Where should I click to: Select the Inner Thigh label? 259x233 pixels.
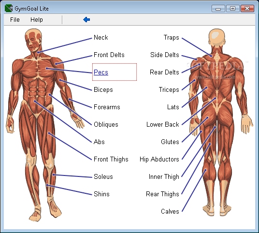click(164, 176)
